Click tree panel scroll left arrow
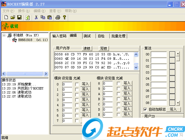This screenshot has height=140, width=185. point(4,74)
